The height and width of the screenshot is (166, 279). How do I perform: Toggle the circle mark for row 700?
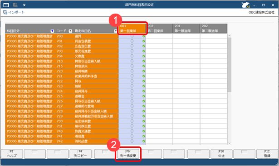point(132,36)
